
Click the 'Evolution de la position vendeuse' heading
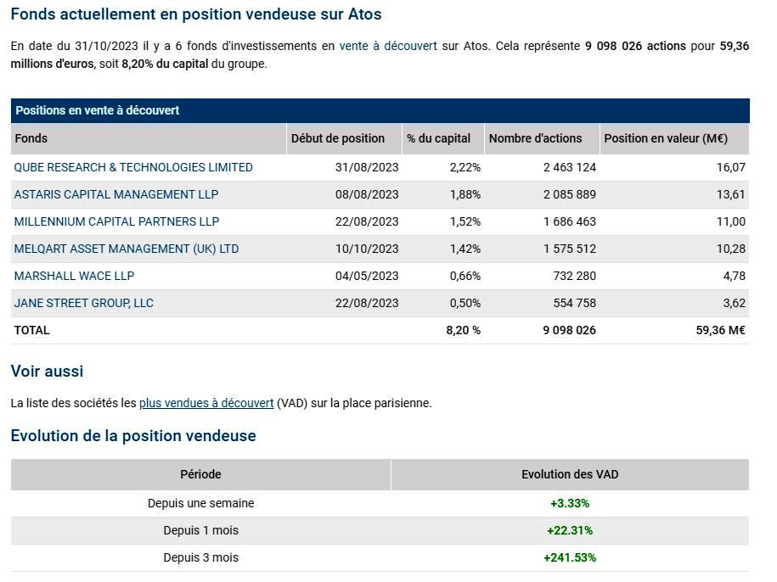pos(133,436)
